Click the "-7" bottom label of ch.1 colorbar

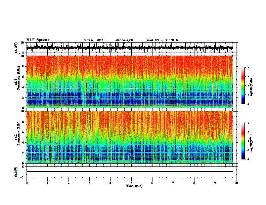[248, 104]
